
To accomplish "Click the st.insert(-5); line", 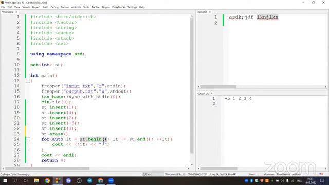I will (60, 123).
